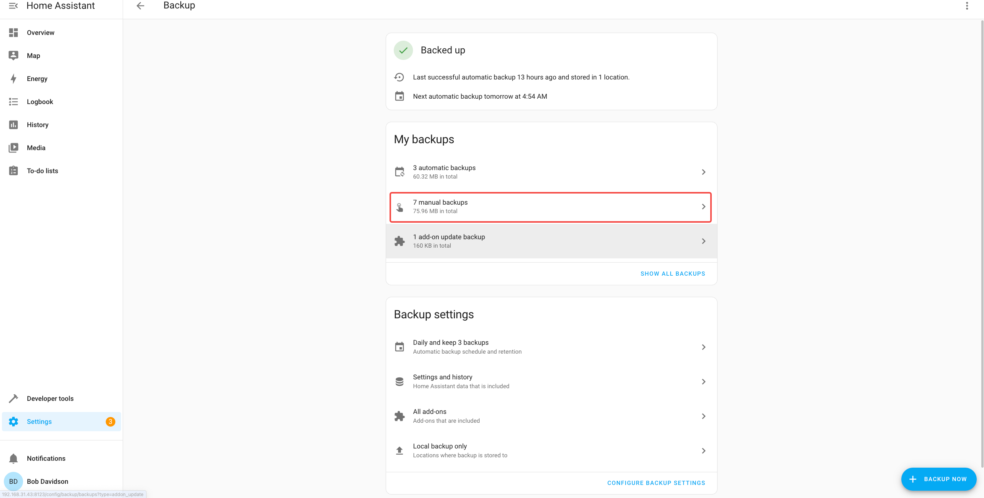Click the BD user avatar
The width and height of the screenshot is (984, 498).
point(13,481)
